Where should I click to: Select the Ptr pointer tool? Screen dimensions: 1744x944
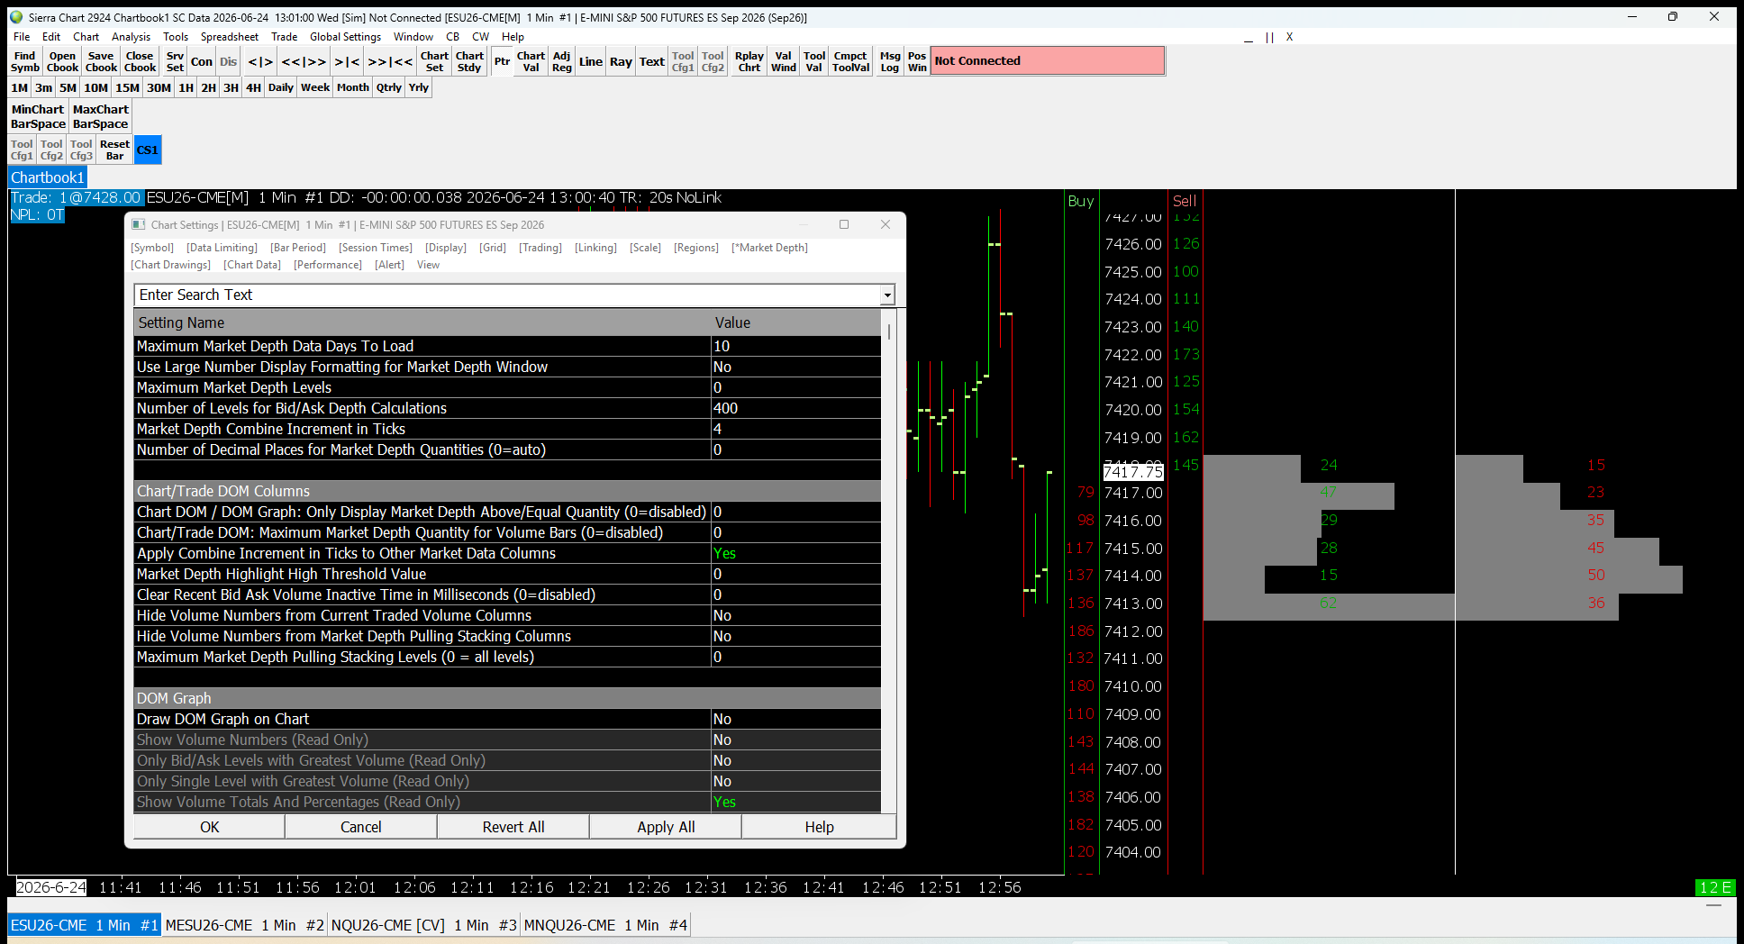click(x=502, y=61)
